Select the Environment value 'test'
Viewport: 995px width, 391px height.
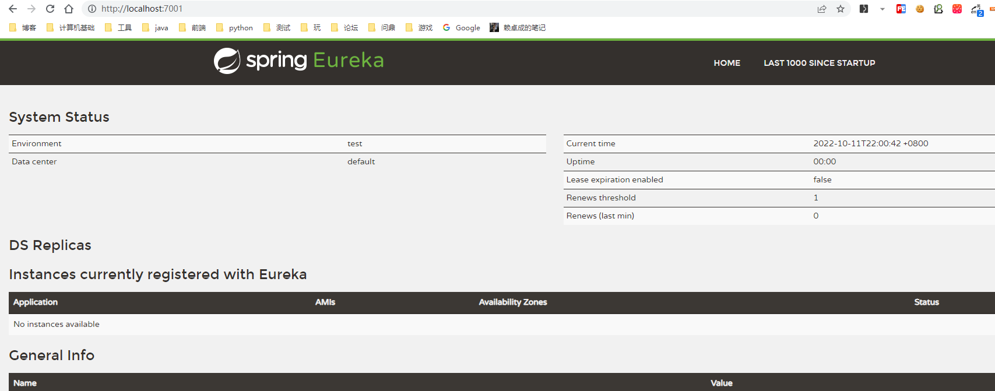(354, 143)
